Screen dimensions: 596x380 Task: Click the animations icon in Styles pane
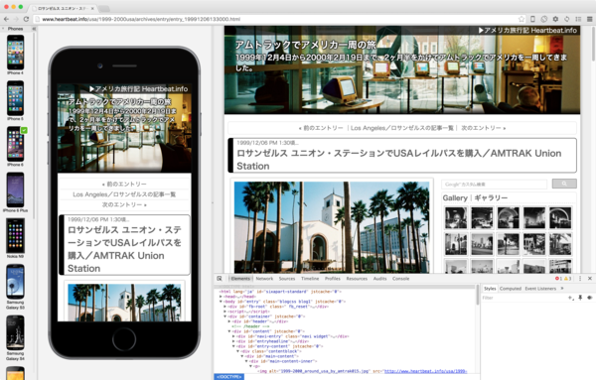[x=589, y=298]
